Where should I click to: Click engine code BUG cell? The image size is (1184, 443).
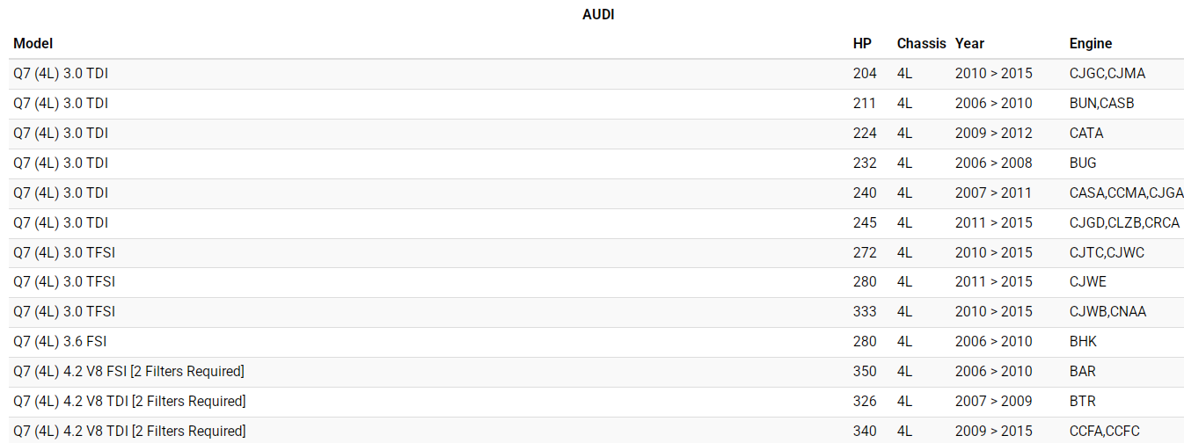(x=1083, y=163)
